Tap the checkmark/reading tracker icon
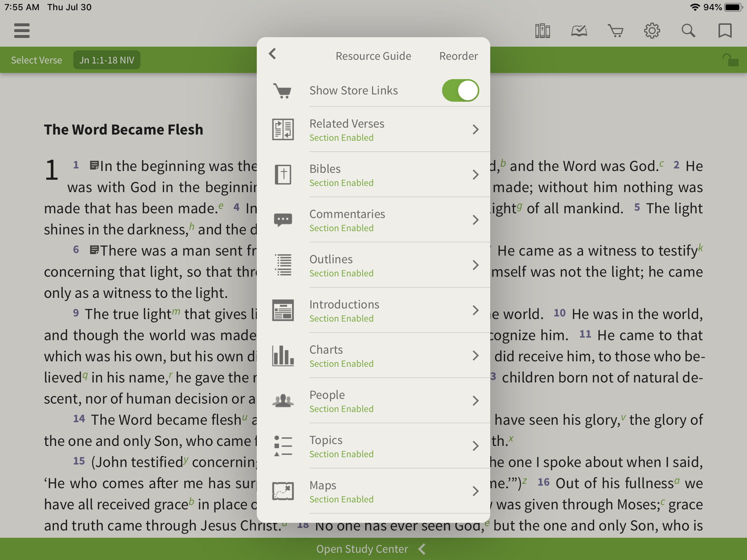747x560 pixels. tap(578, 31)
